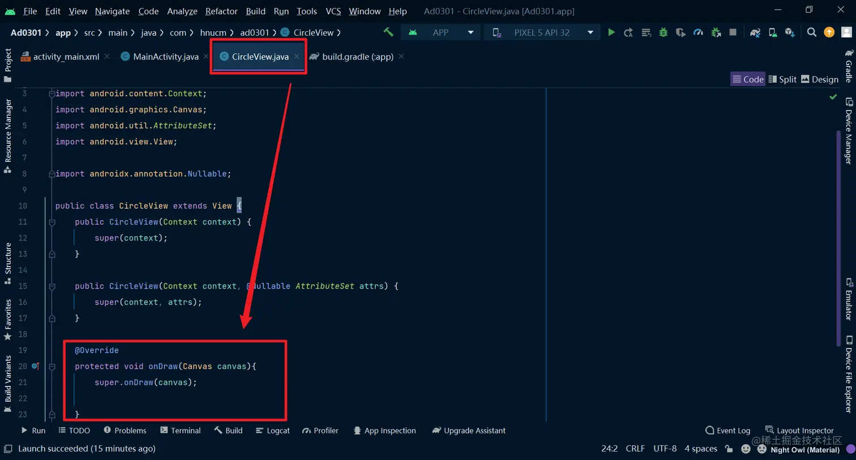
Task: Click the Stop square button
Action: [x=733, y=32]
